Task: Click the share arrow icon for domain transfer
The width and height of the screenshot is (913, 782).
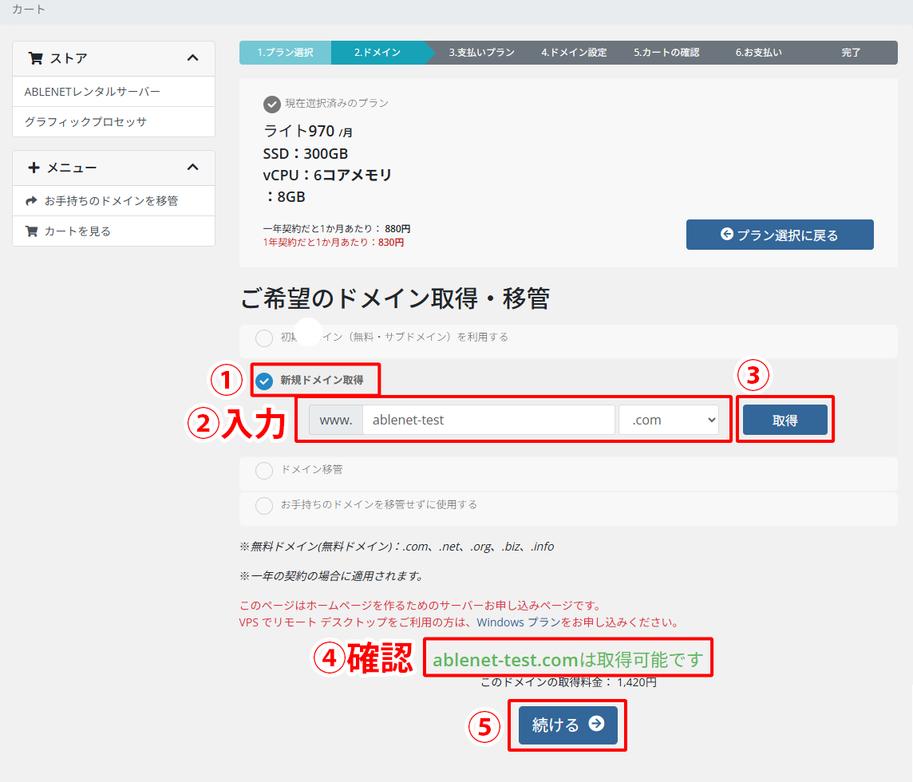Action: (x=32, y=201)
